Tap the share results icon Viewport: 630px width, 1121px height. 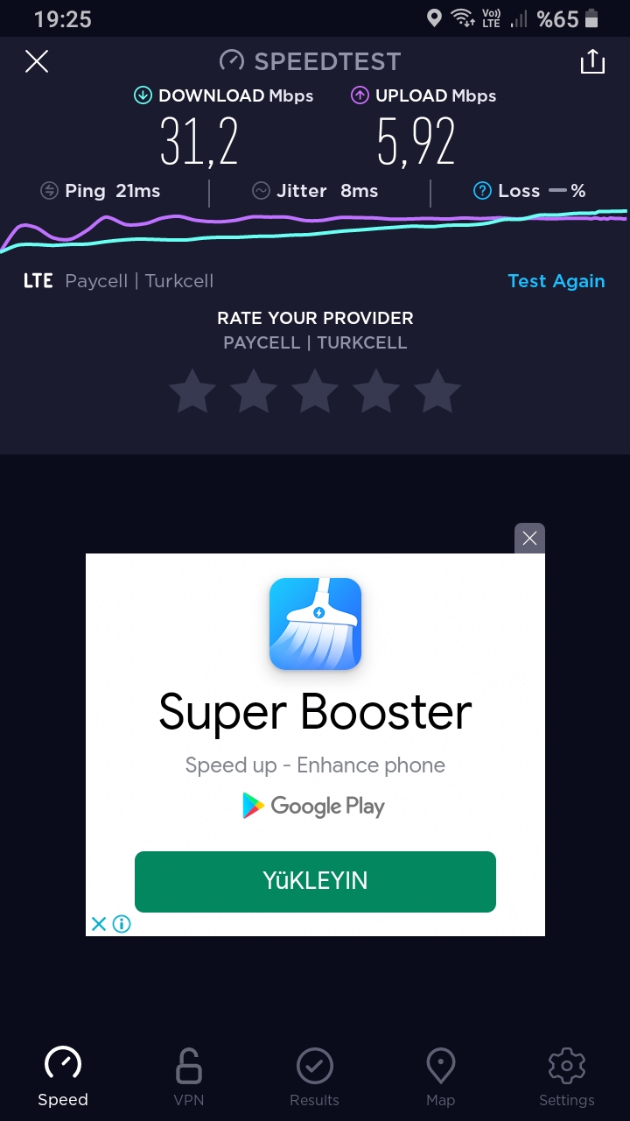(592, 61)
